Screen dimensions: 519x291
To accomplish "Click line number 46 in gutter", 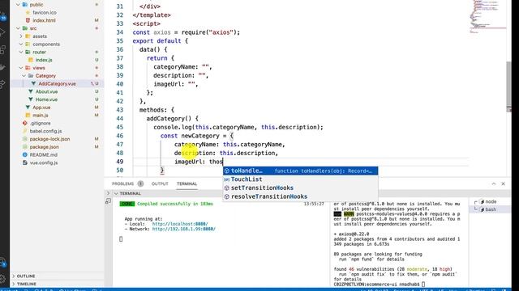I will [119, 136].
